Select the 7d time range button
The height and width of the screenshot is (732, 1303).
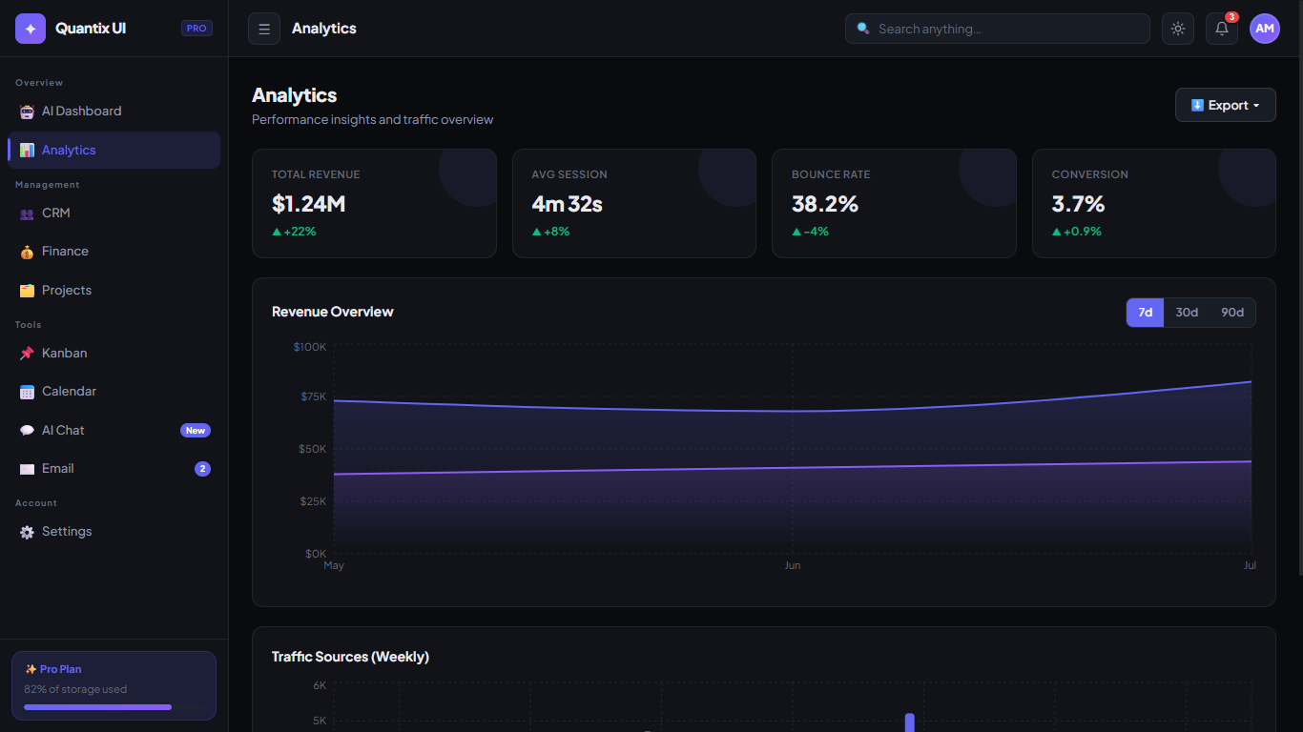[x=1145, y=312]
